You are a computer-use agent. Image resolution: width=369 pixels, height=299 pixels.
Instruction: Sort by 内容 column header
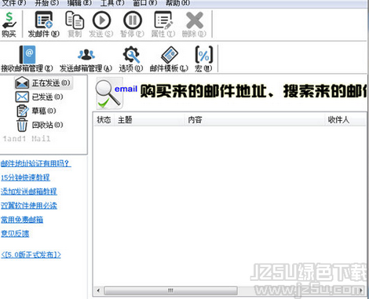point(254,120)
